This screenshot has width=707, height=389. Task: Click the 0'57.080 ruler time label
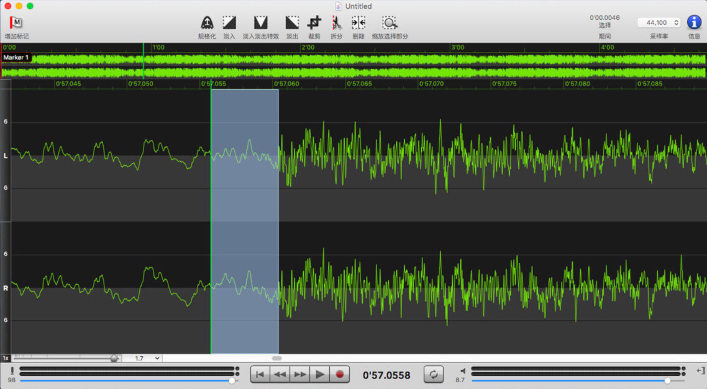pyautogui.click(x=578, y=84)
